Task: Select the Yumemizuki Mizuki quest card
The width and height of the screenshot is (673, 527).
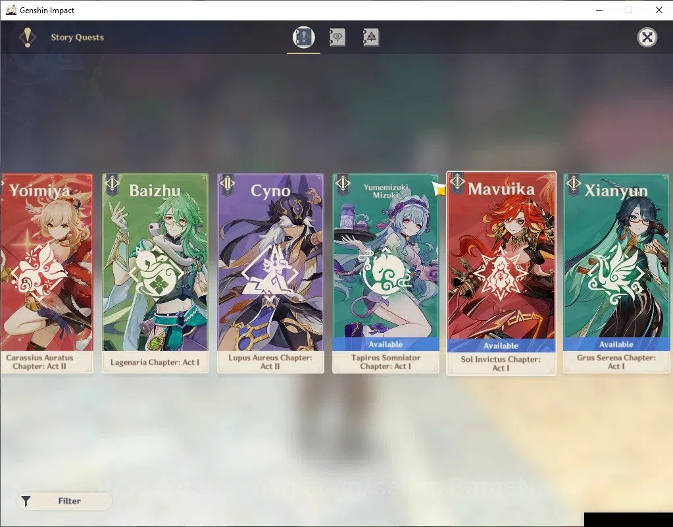Action: pyautogui.click(x=386, y=273)
